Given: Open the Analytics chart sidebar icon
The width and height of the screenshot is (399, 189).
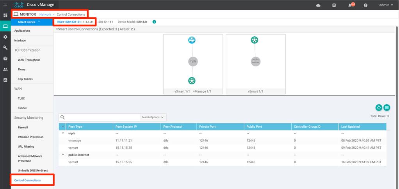Looking at the screenshot, I should (5, 80).
